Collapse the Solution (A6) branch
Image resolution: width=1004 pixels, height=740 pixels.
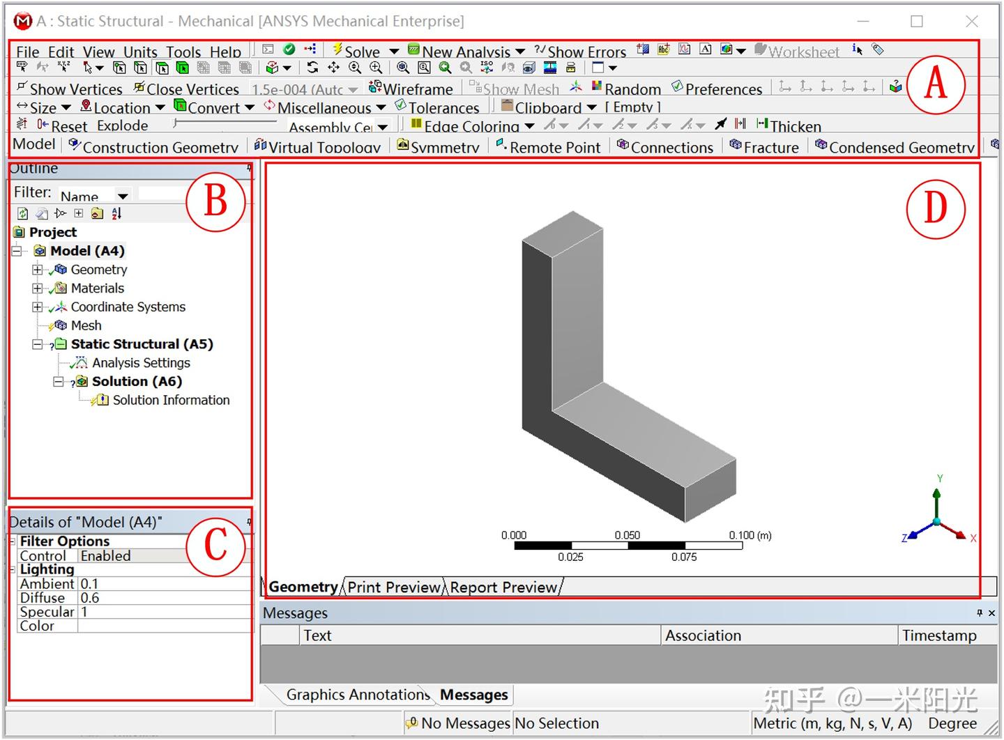click(x=59, y=382)
